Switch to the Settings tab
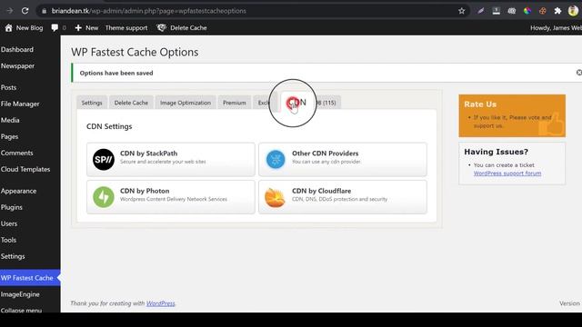The image size is (582, 327). (x=92, y=103)
